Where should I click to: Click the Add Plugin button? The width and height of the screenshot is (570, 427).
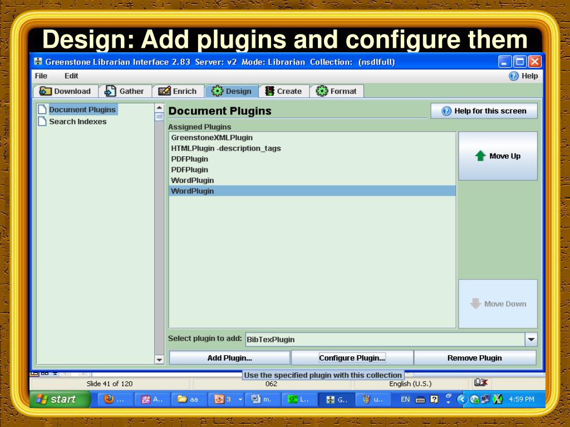(x=230, y=358)
